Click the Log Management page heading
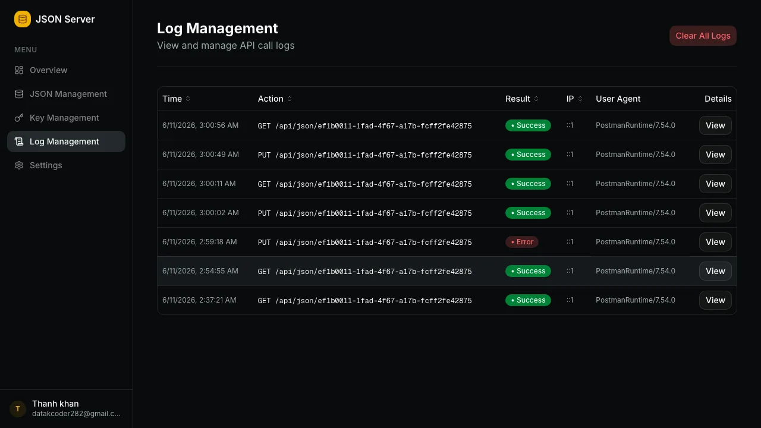 click(x=218, y=29)
